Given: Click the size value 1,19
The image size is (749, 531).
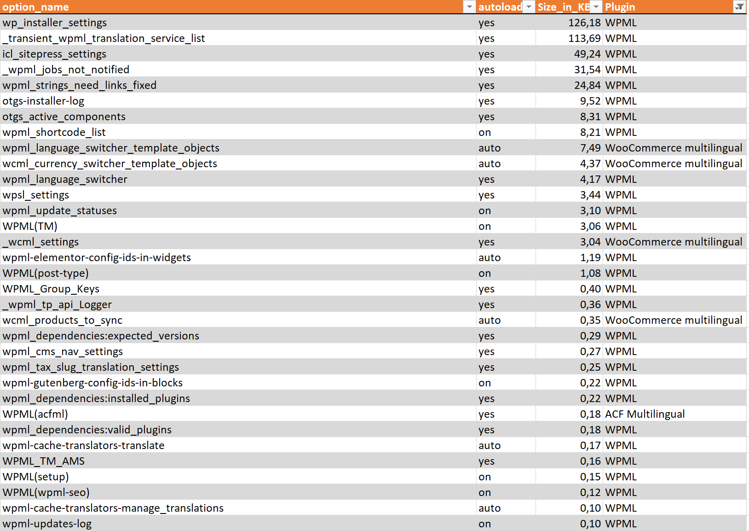Looking at the screenshot, I should (x=570, y=257).
